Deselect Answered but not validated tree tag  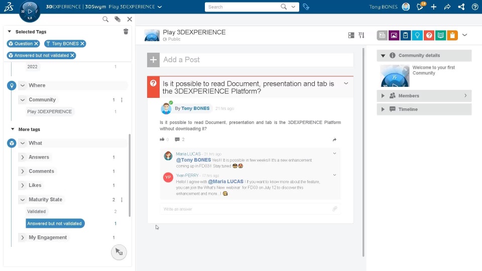coord(55,223)
